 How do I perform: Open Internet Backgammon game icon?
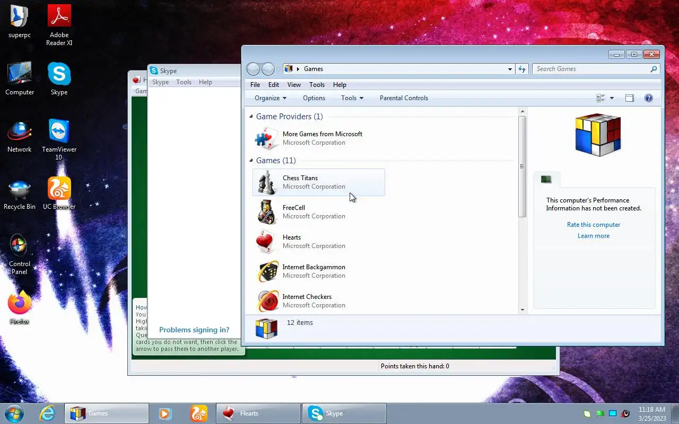point(268,271)
